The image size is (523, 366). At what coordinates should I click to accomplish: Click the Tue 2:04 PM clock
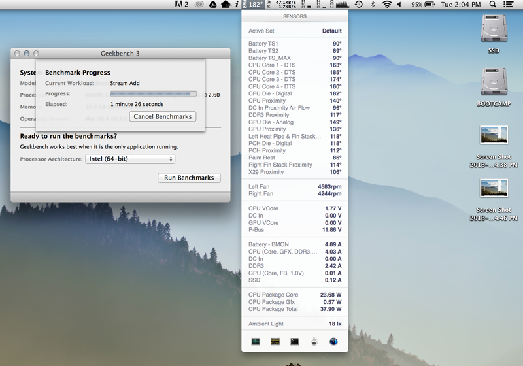click(461, 5)
